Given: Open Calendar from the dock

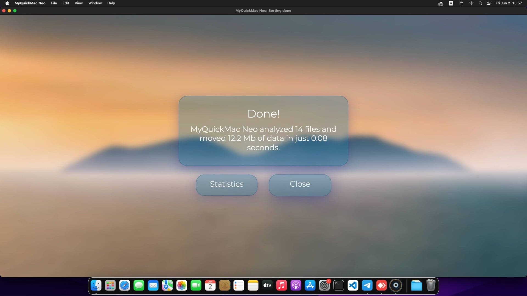Looking at the screenshot, I should click(x=210, y=286).
